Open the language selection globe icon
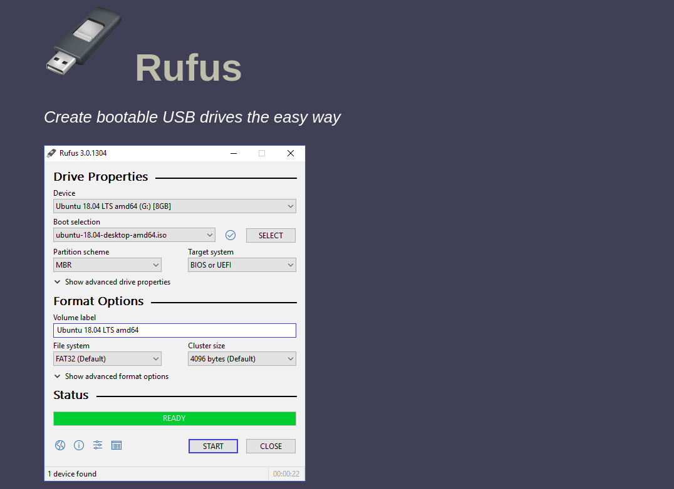Screen dimensions: 674x489 pos(60,445)
